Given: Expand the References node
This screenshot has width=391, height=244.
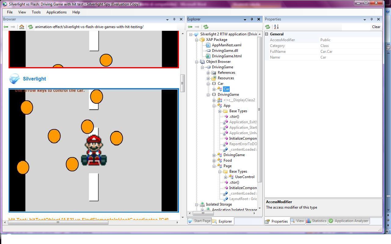Looking at the screenshot, I should click(208, 73).
